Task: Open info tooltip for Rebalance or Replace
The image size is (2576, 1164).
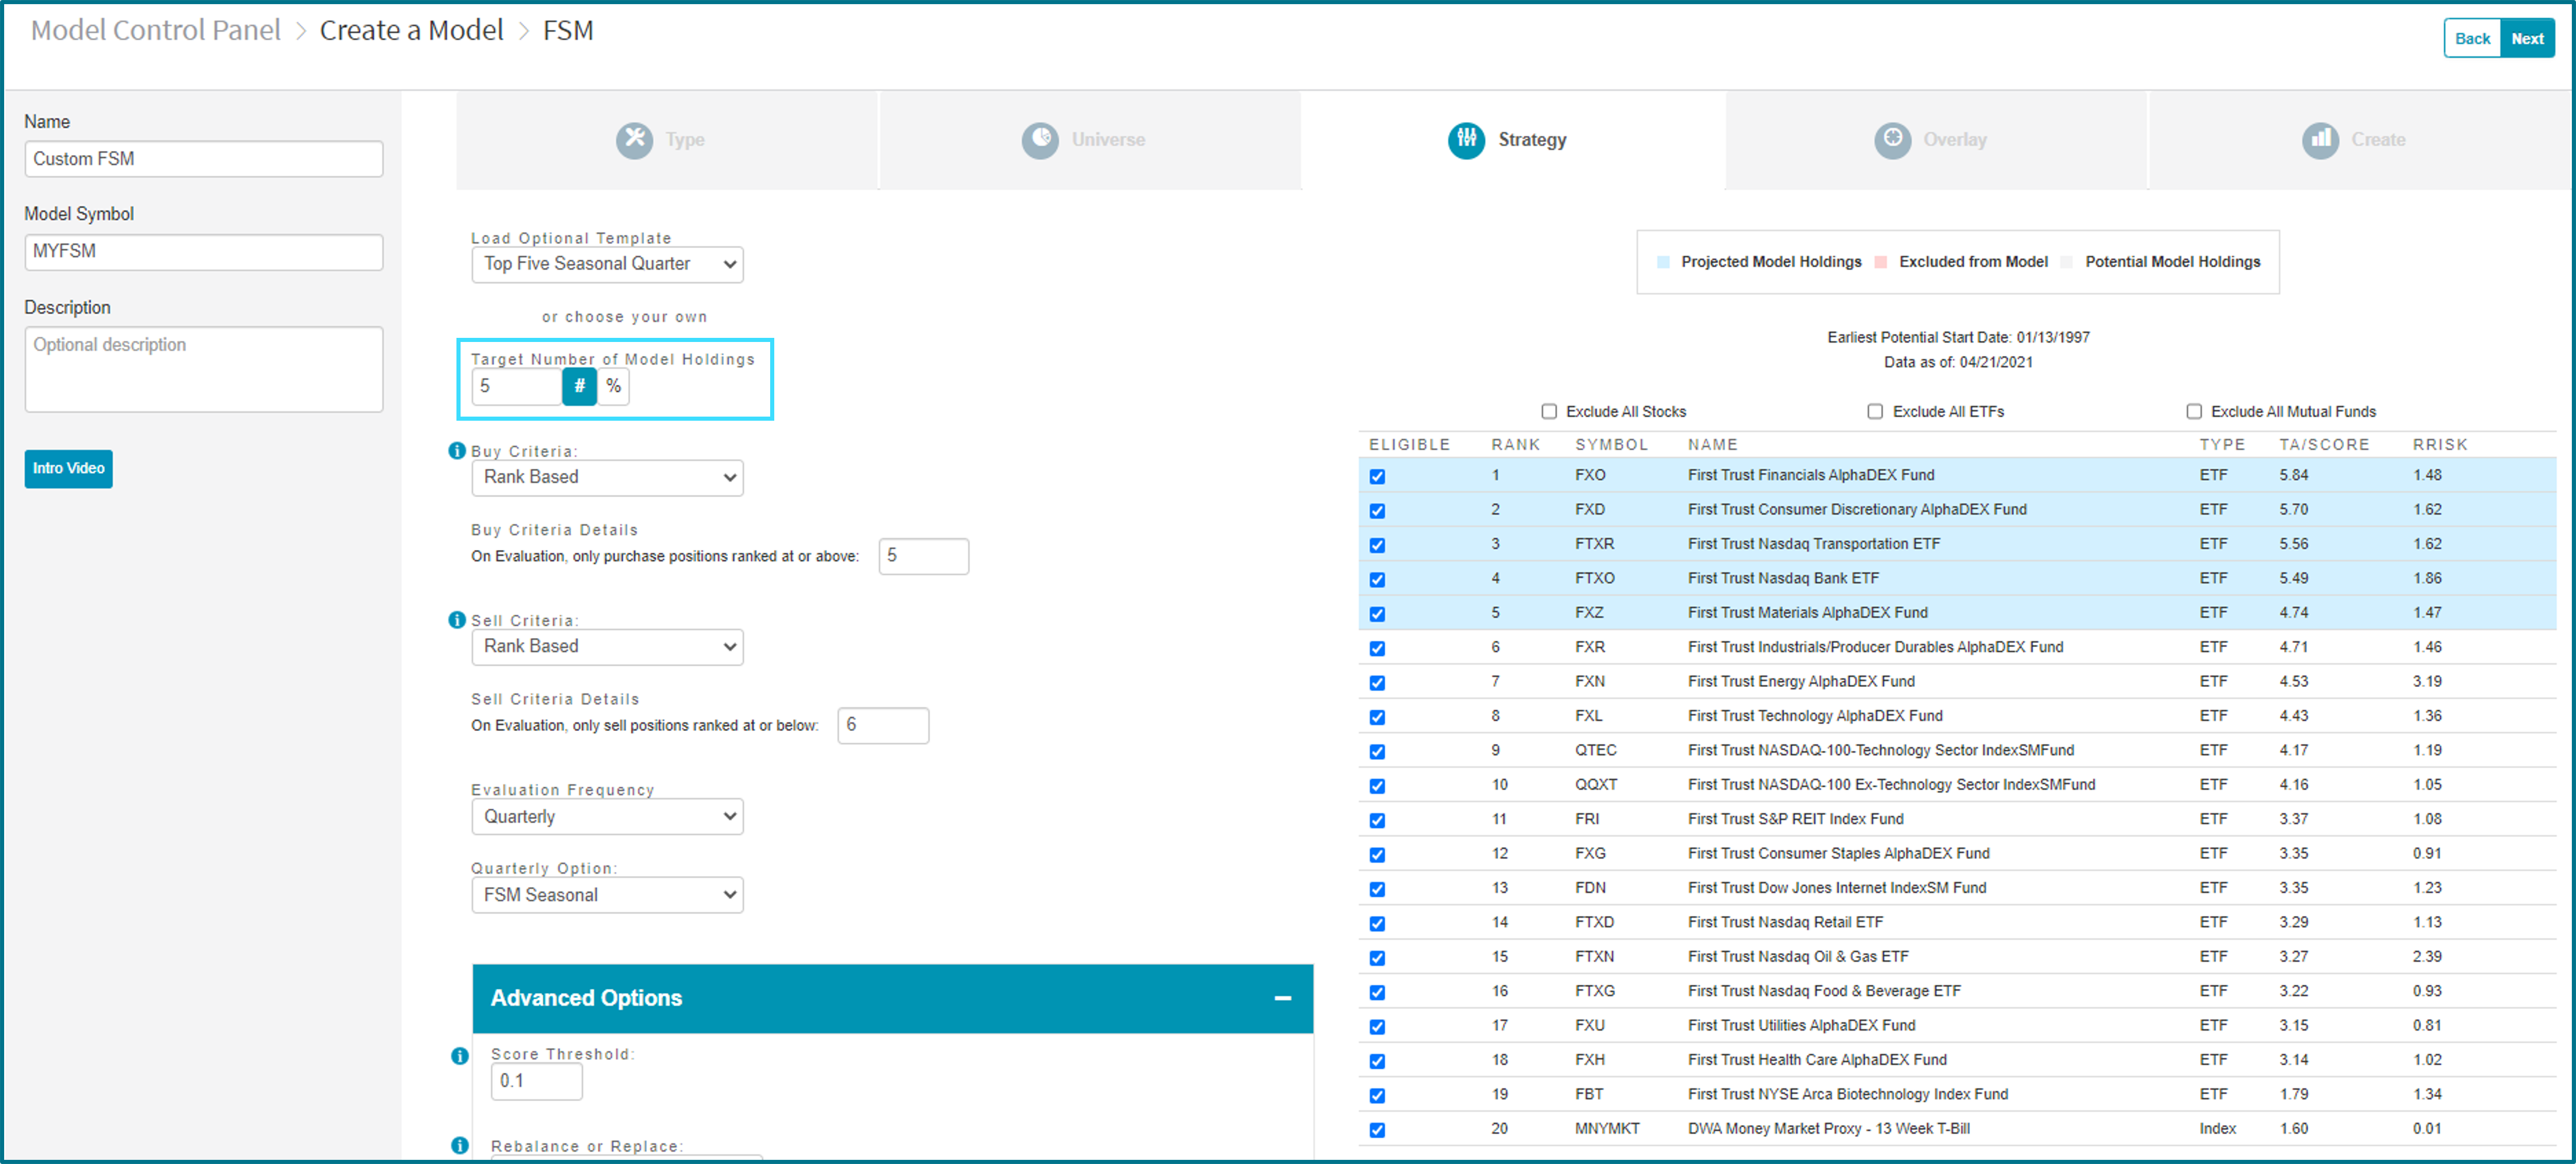Action: pyautogui.click(x=459, y=1145)
